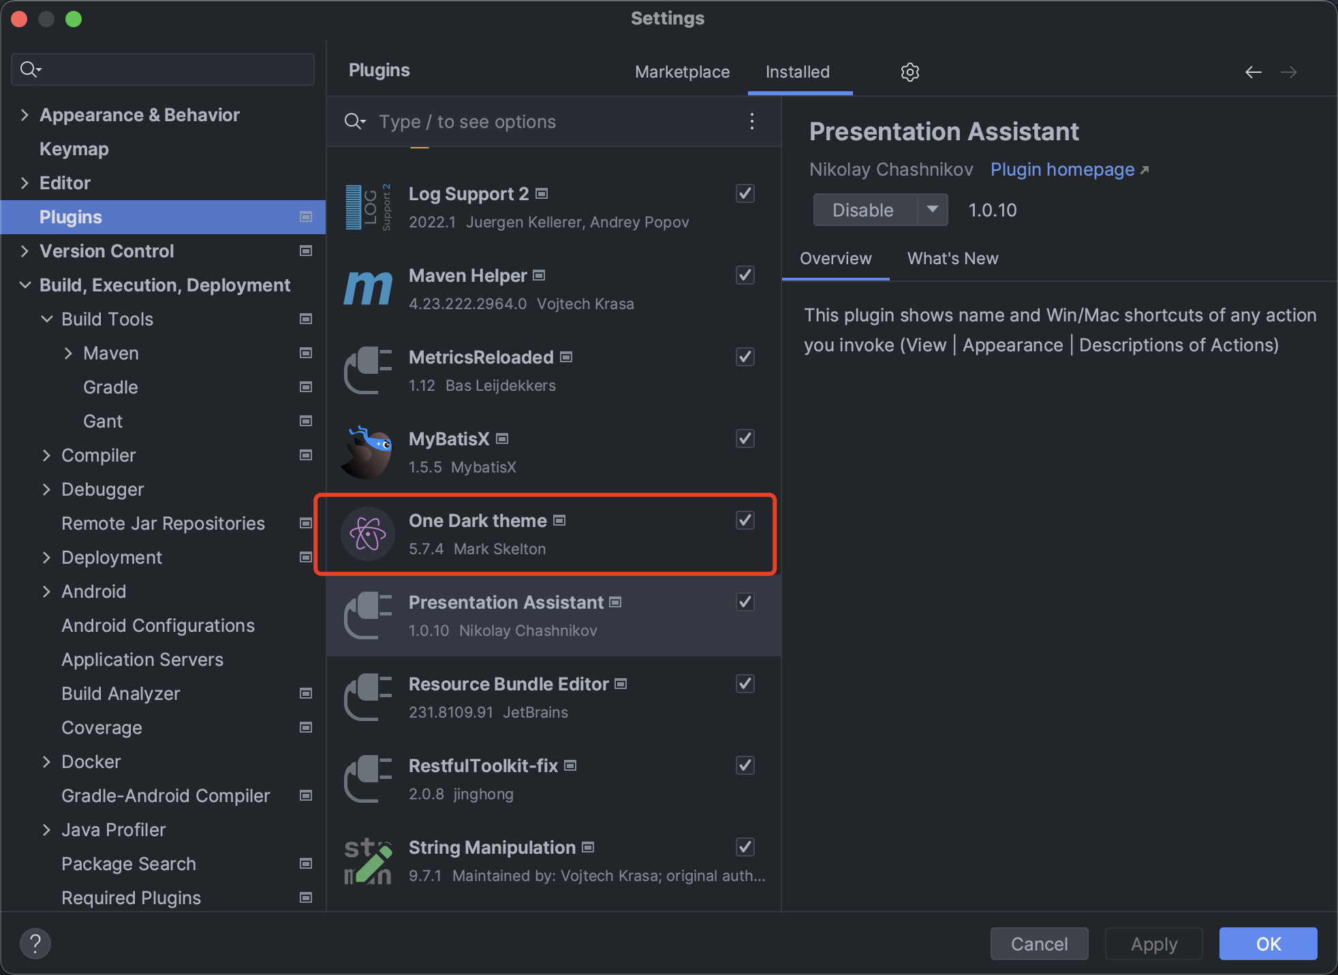Click the back navigation arrow
The image size is (1338, 975).
click(x=1253, y=72)
